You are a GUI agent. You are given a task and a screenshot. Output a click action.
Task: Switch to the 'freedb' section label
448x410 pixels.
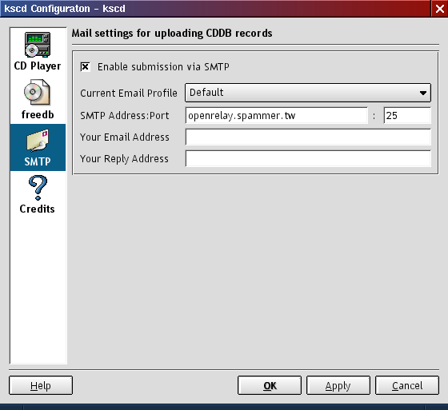click(x=38, y=114)
